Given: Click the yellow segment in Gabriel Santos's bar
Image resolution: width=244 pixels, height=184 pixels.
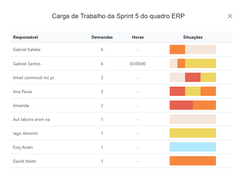Looking at the screenshot, I should (x=200, y=63).
